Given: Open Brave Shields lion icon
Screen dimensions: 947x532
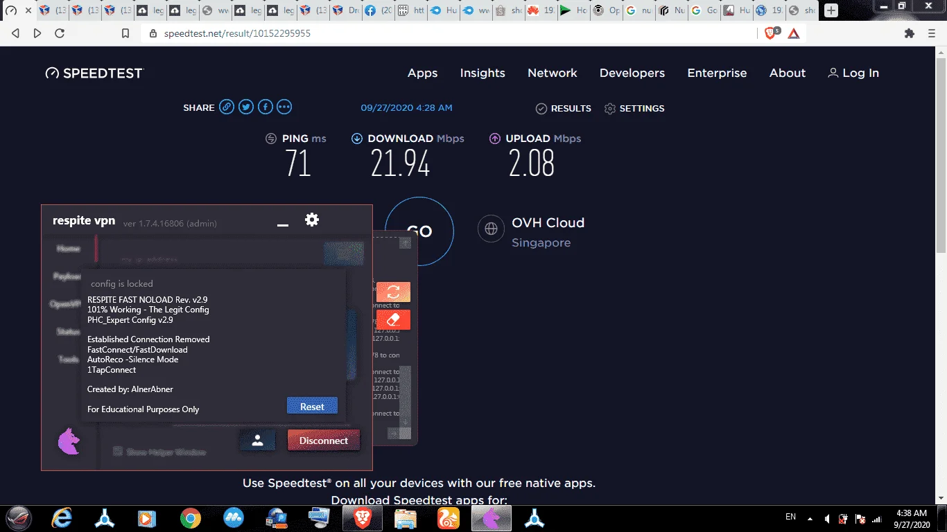Looking at the screenshot, I should 772,33.
